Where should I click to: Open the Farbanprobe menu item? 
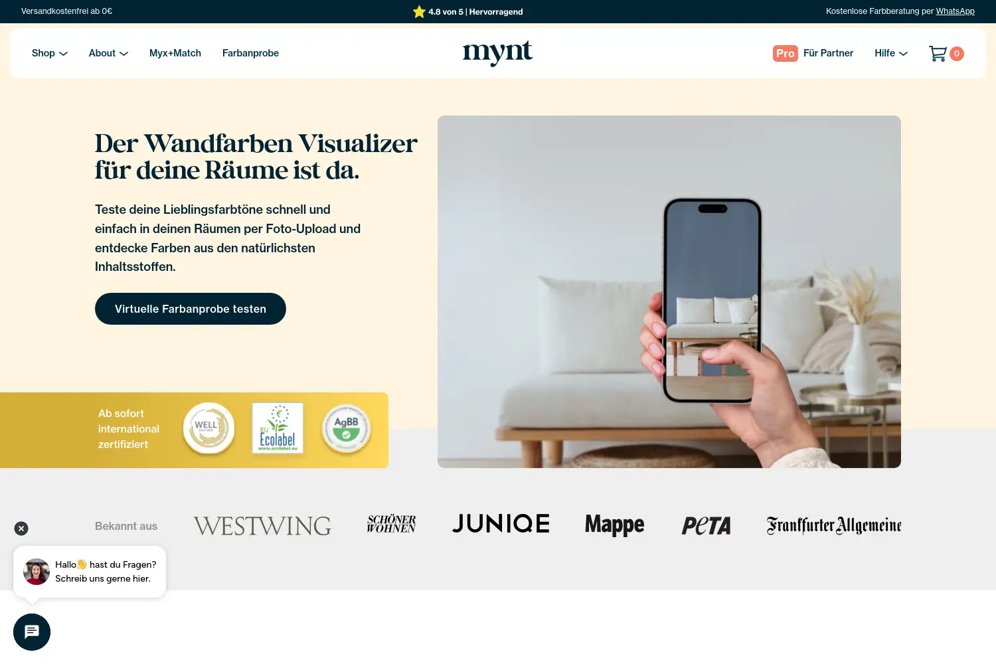250,53
